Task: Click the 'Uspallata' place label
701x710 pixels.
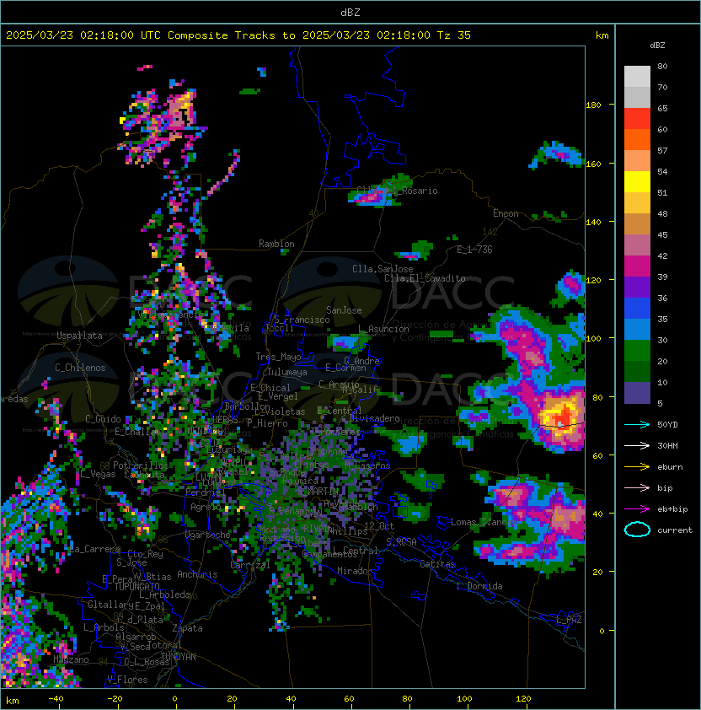Action: (79, 336)
